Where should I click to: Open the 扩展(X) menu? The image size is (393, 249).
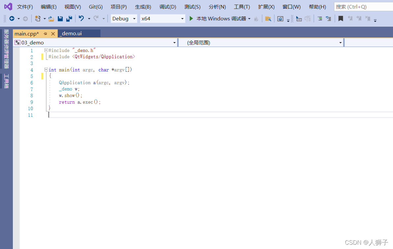pos(267,7)
